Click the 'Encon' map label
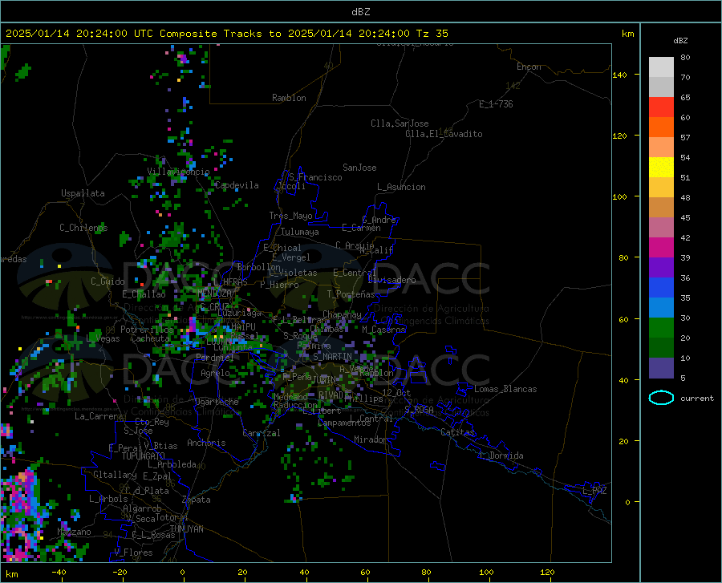 (529, 67)
